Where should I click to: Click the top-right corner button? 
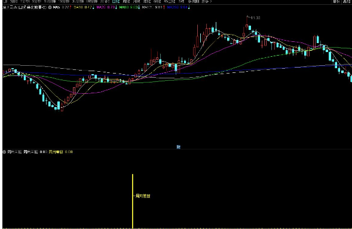[347, 1]
